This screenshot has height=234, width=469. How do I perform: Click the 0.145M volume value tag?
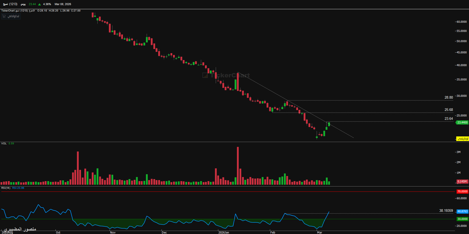click(x=462, y=182)
